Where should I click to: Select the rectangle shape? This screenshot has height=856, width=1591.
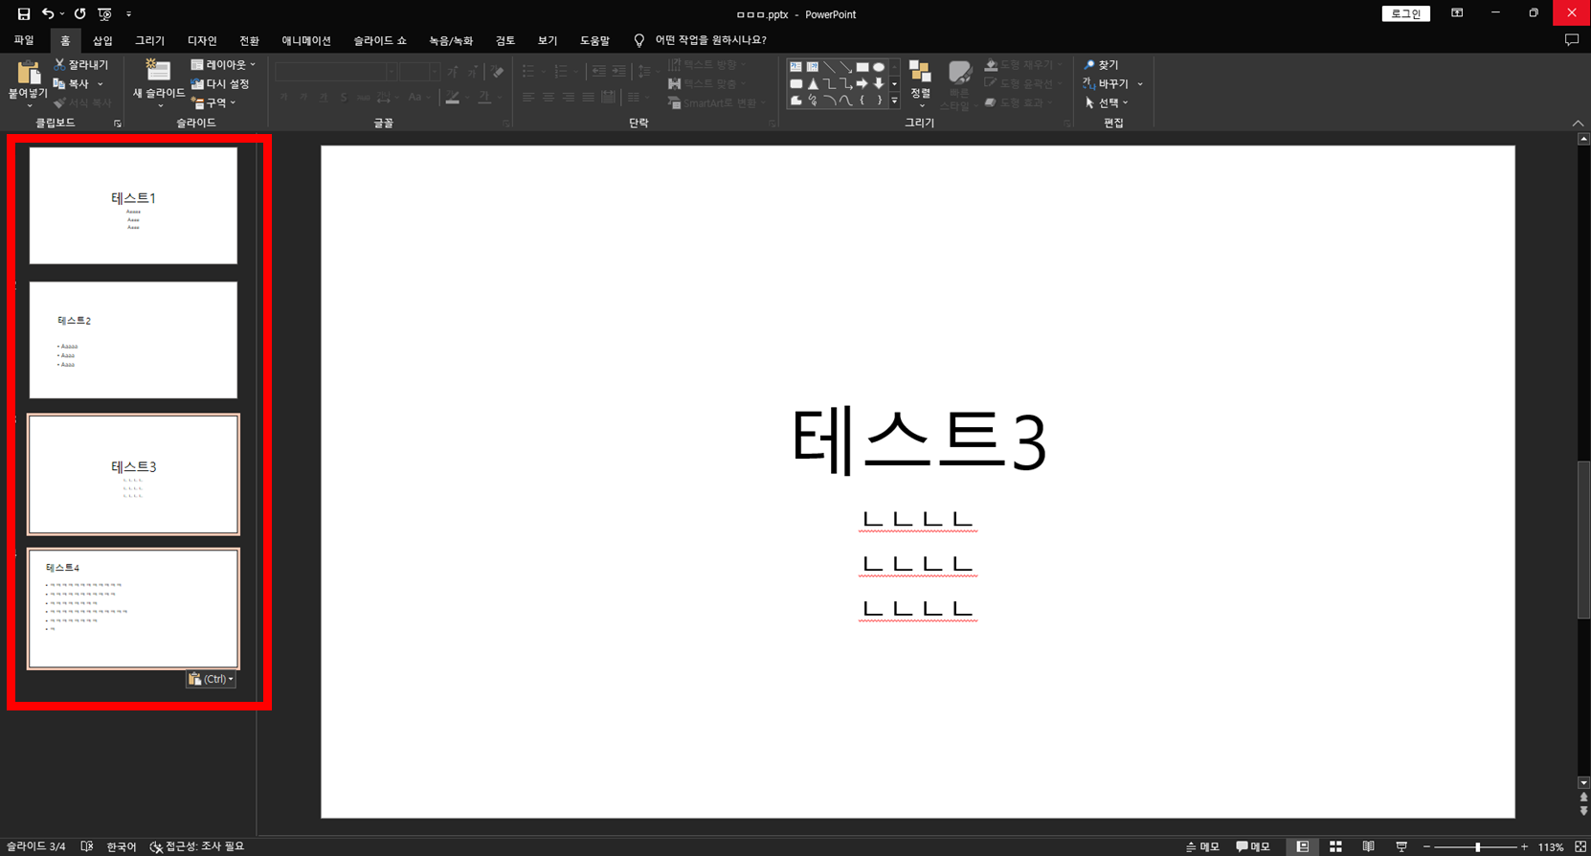click(863, 67)
